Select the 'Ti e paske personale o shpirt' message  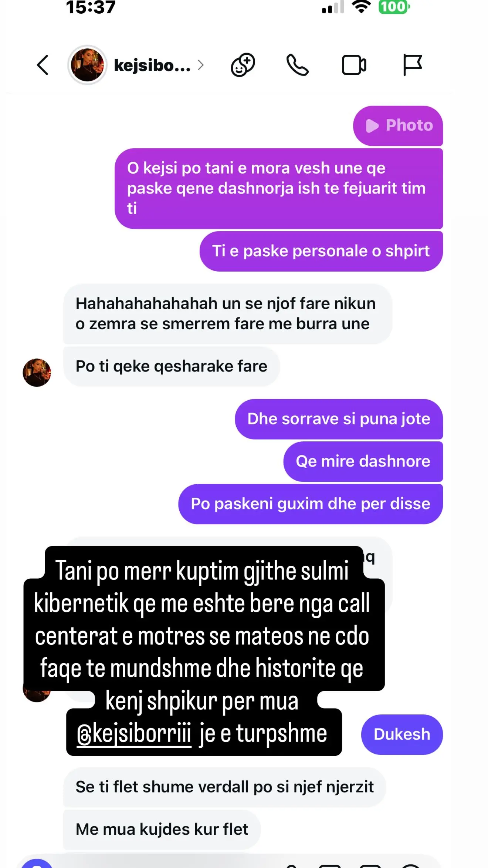pyautogui.click(x=321, y=251)
